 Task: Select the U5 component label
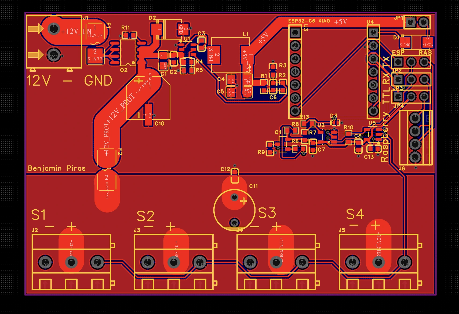point(372,123)
